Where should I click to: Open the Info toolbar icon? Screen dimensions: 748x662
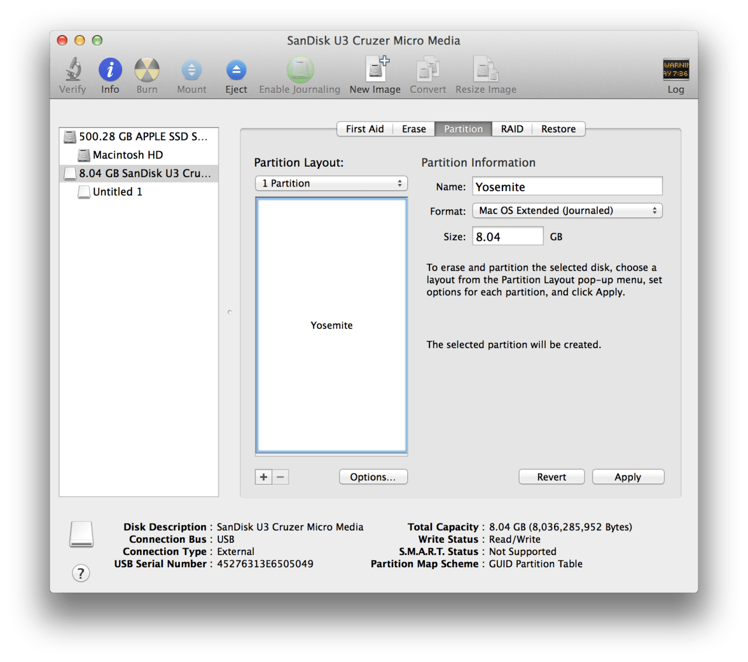pos(110,70)
